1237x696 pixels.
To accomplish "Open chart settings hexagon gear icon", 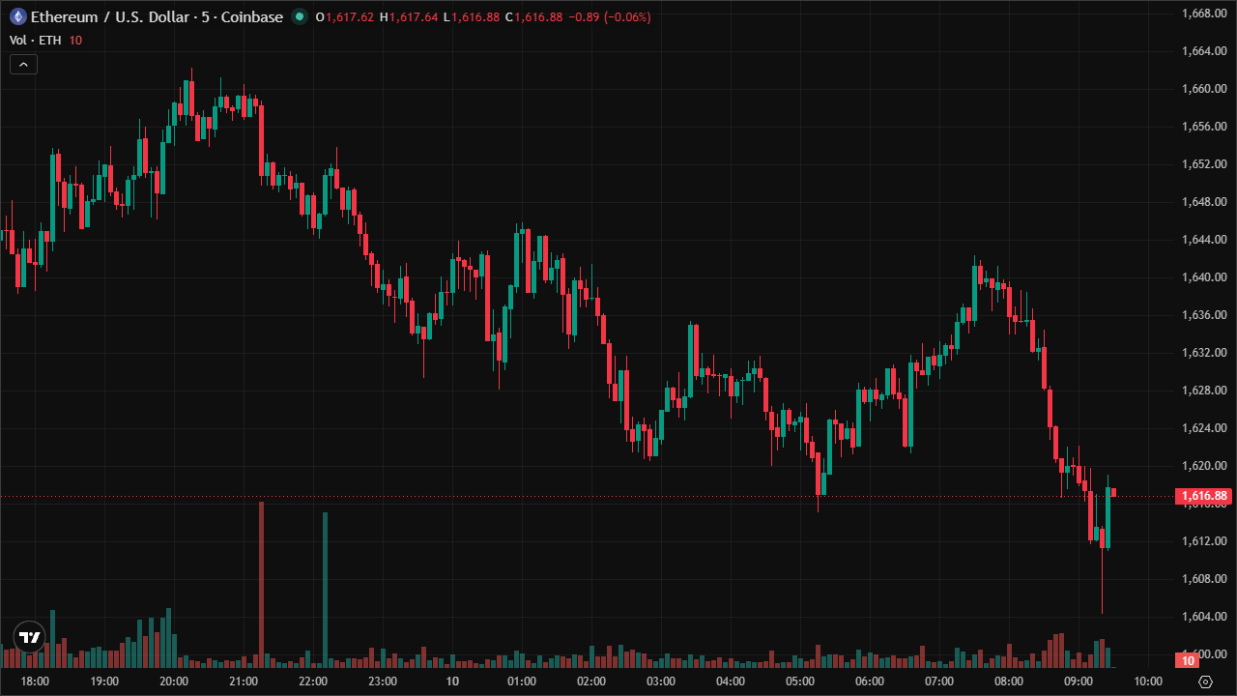I will point(1205,681).
